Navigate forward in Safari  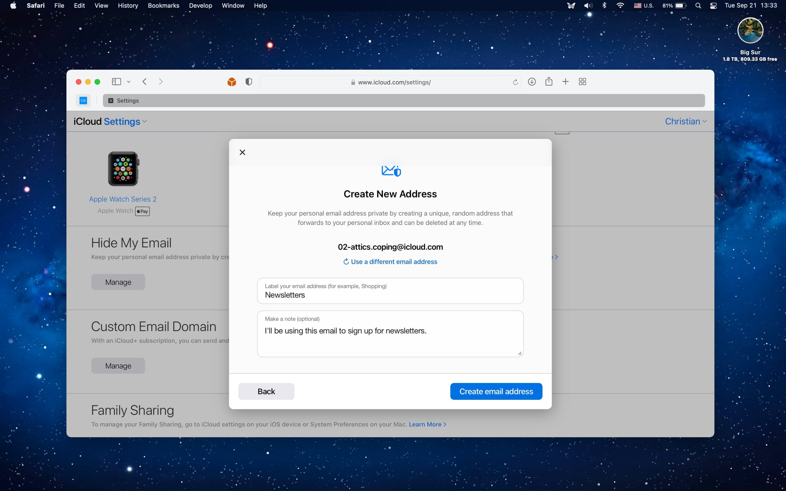click(161, 82)
